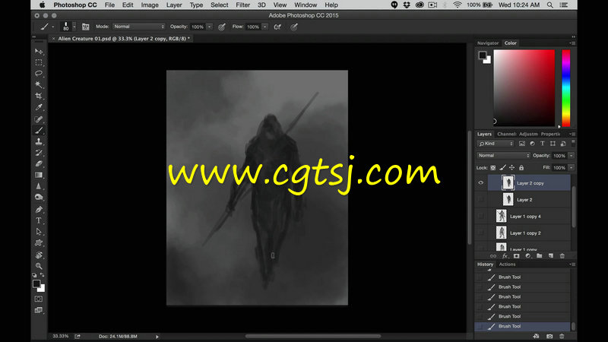Screen dimensions: 608x342
Task: Click toolbox foreground color swatch
Action: click(36, 283)
